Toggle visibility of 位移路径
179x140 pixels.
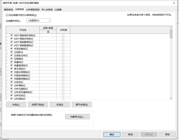click(11, 59)
